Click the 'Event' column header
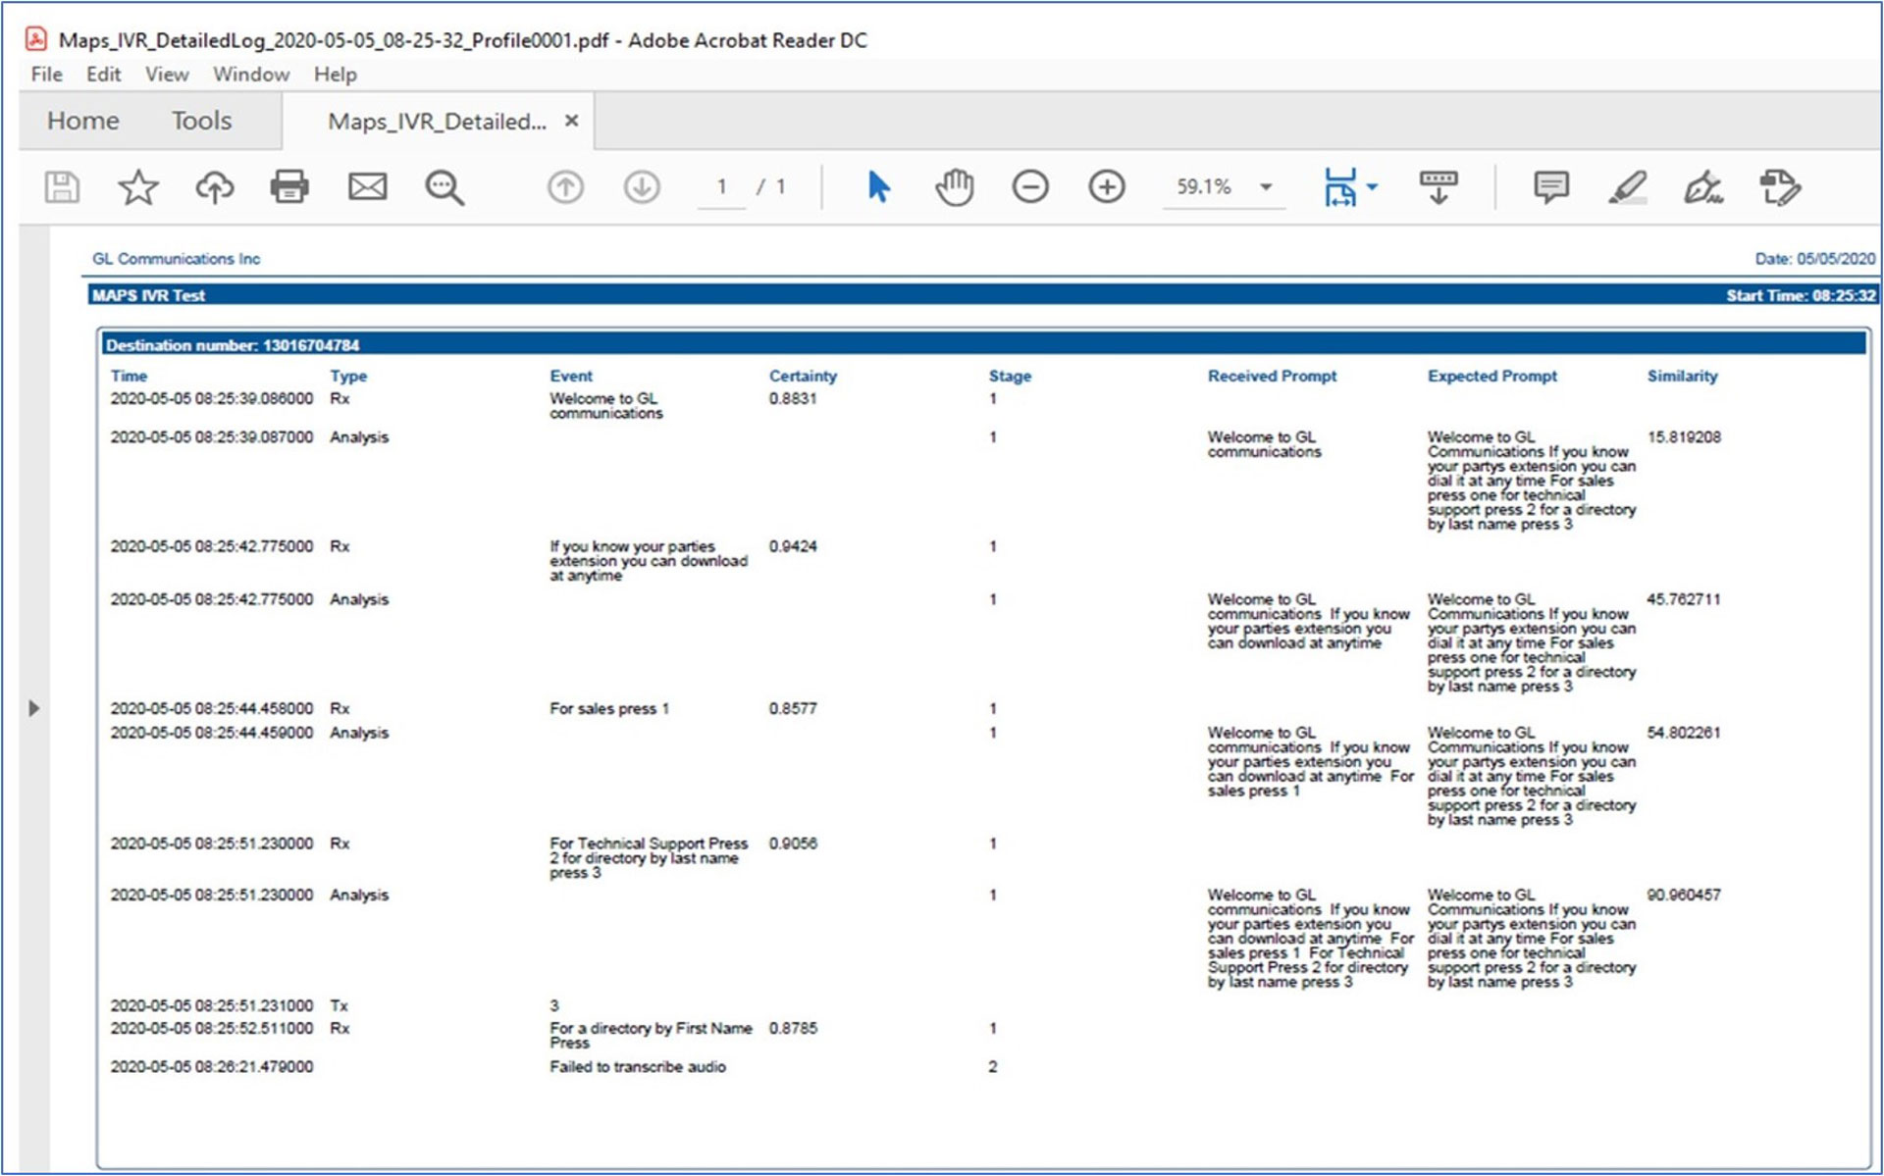Viewport: 1884px width, 1176px height. coord(571,376)
